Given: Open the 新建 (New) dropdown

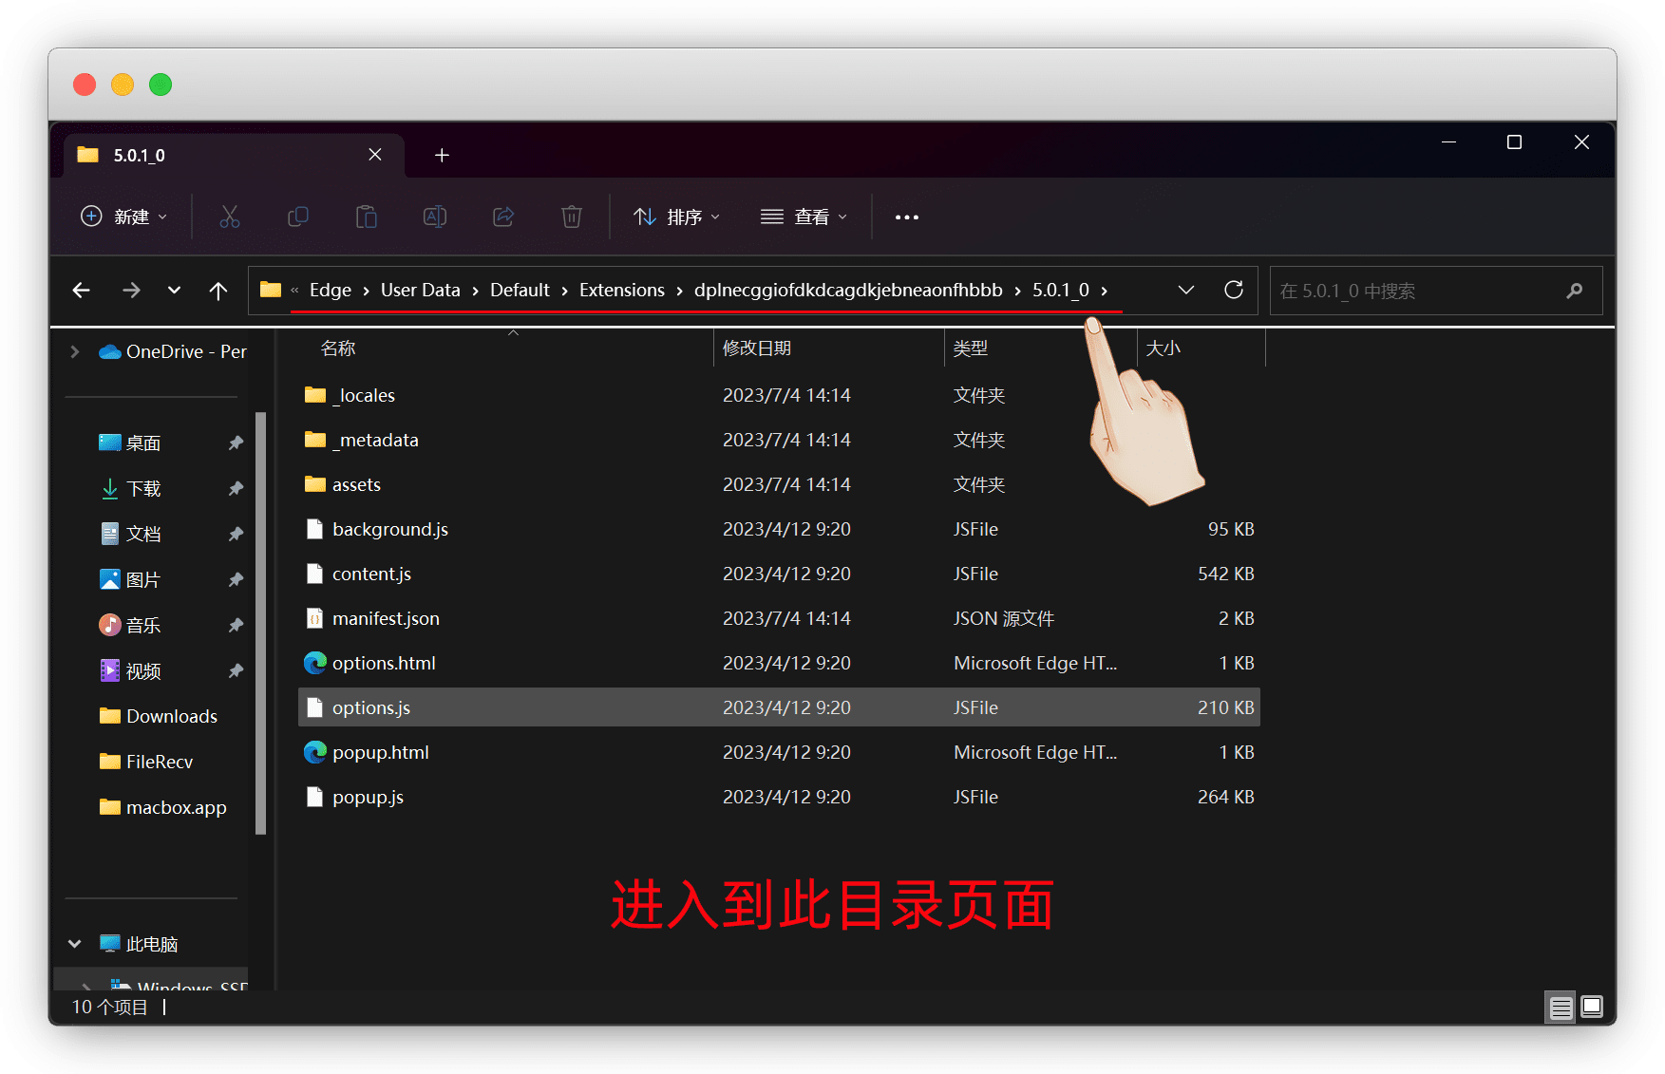Looking at the screenshot, I should click(x=124, y=217).
